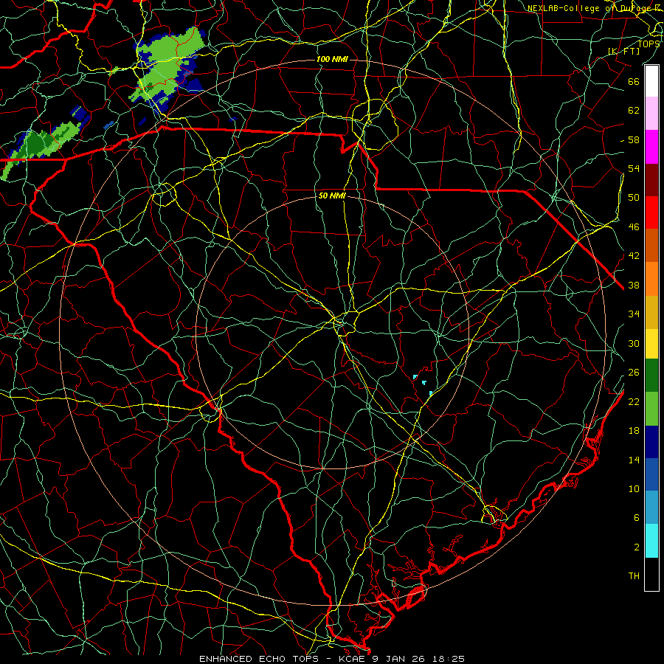Click the '38' legend value
Screen dimensions: 664x664
click(634, 286)
